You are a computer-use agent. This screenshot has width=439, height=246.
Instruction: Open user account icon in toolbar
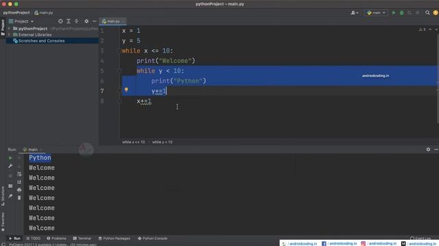(x=355, y=13)
